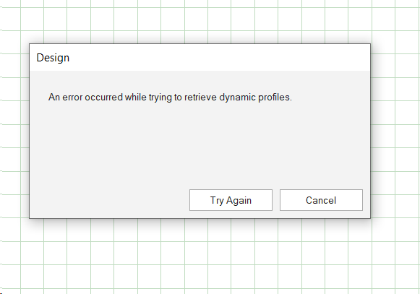This screenshot has height=294, width=420.
Task: Dismiss the error dialog with Cancel
Action: pyautogui.click(x=321, y=200)
